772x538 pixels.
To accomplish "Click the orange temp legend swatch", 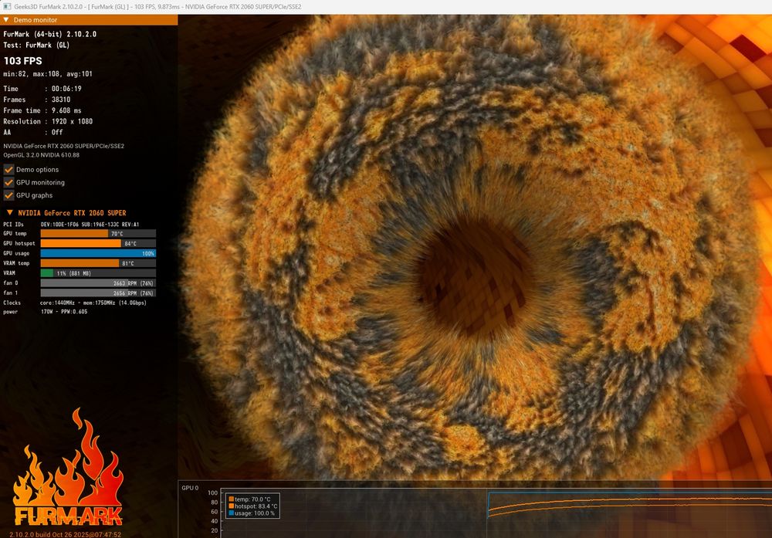I will point(232,499).
